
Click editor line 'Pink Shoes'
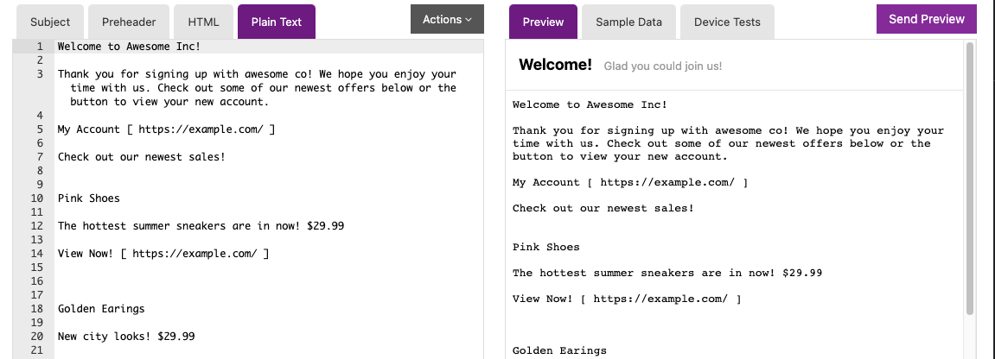89,198
